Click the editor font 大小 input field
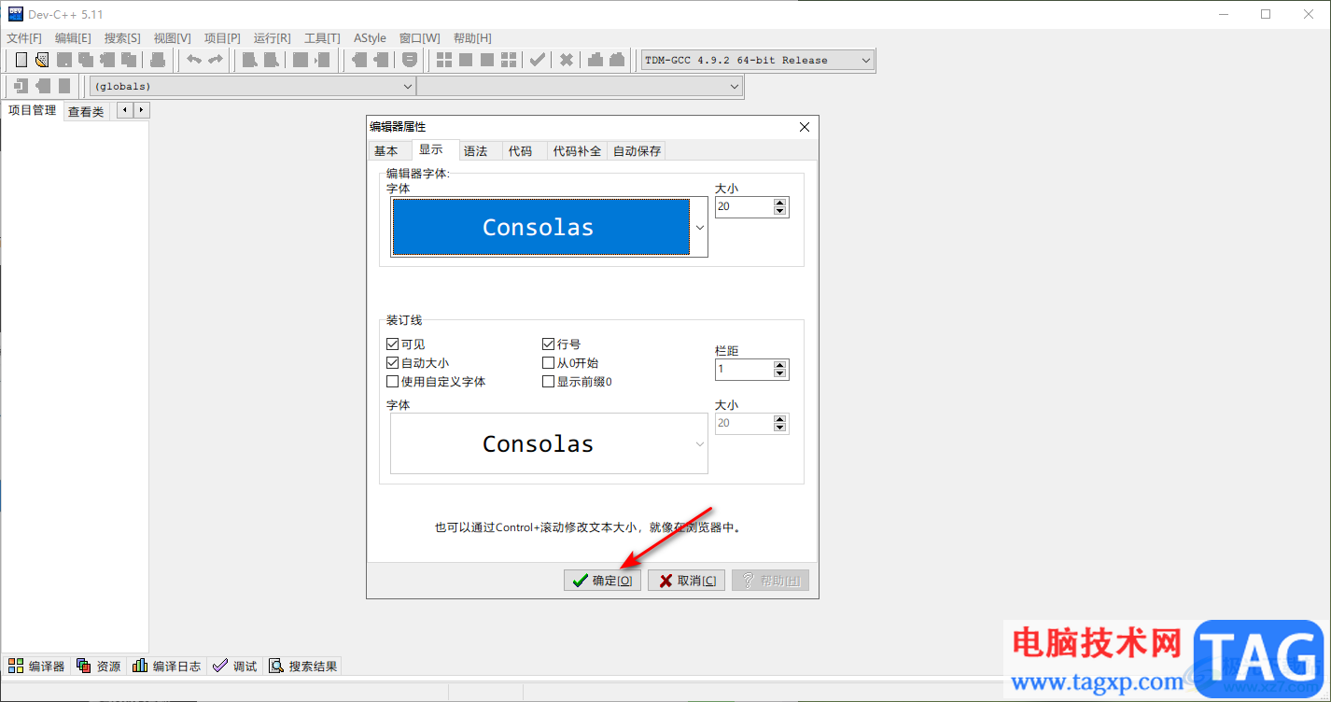Screen dimensions: 1331x702 click(745, 207)
